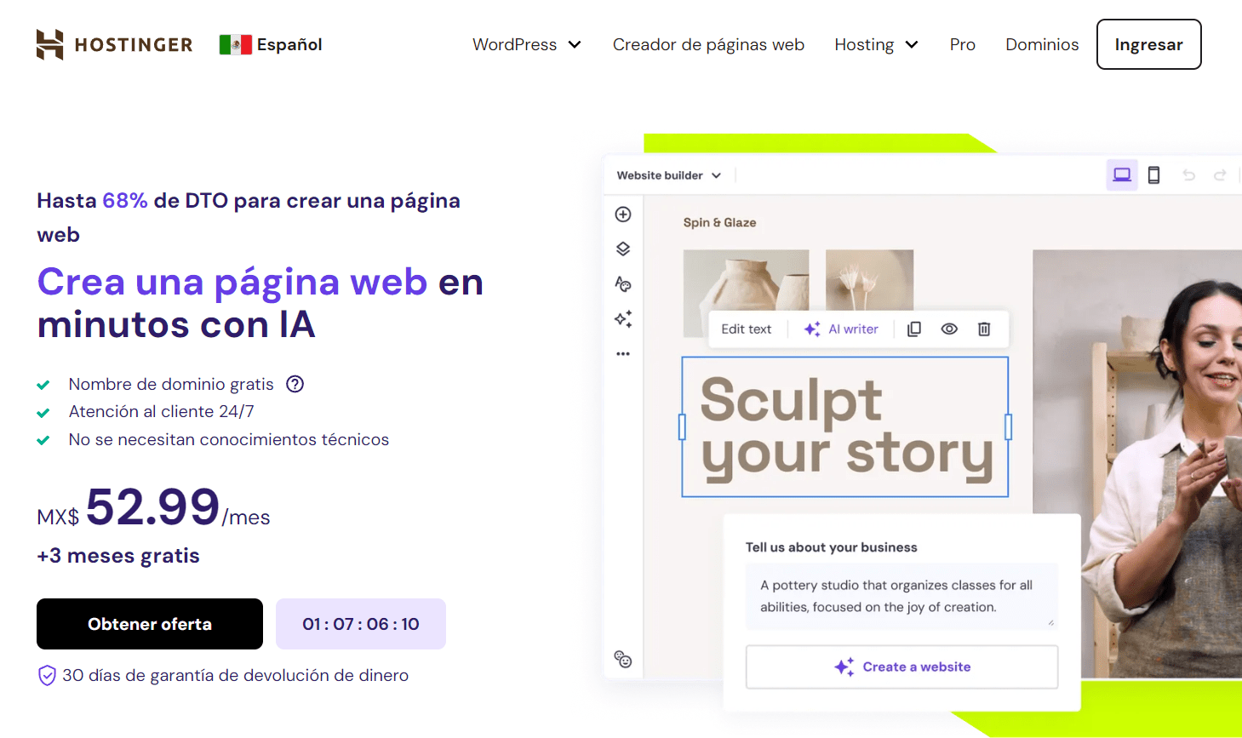Click the Crea una página web heading
The height and width of the screenshot is (738, 1242).
(x=232, y=282)
